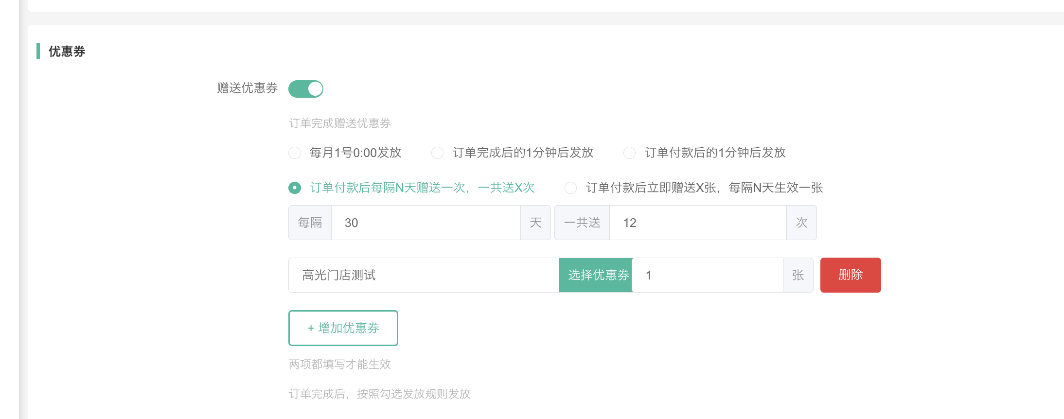This screenshot has height=419, width=1064.
Task: Choose 订单完成后的1分钟后发放 radio option
Action: (x=438, y=153)
